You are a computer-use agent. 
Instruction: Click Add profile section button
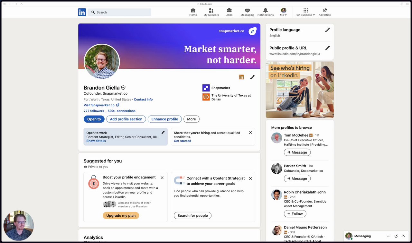[126, 119]
